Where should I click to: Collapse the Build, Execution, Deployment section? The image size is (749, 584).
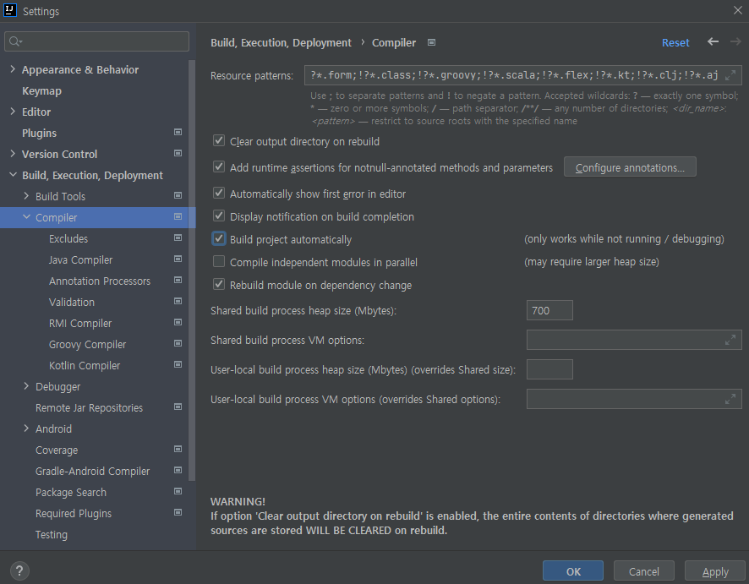click(x=11, y=175)
